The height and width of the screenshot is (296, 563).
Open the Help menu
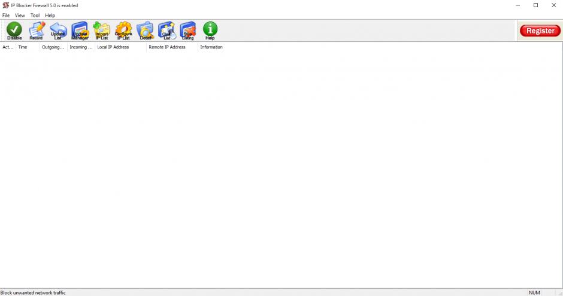coord(50,16)
